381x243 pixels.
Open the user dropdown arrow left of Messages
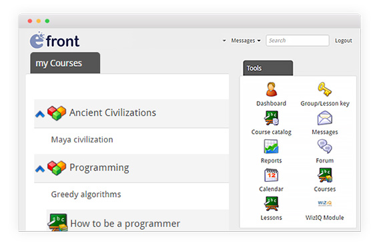click(x=224, y=41)
